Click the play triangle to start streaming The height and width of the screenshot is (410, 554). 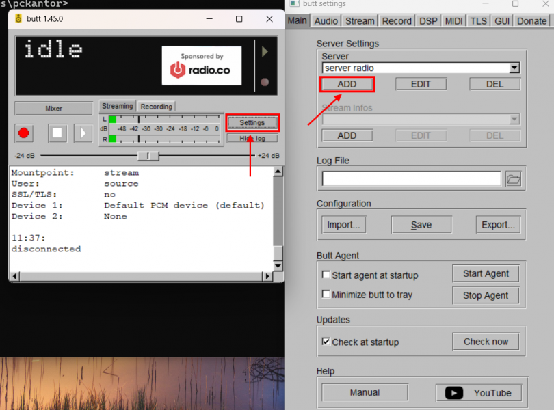click(x=83, y=133)
